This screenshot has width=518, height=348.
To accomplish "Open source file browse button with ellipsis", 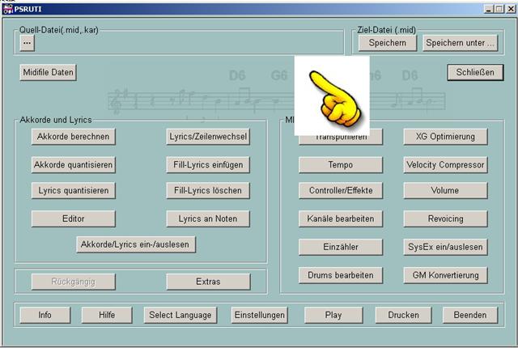I will click(28, 43).
